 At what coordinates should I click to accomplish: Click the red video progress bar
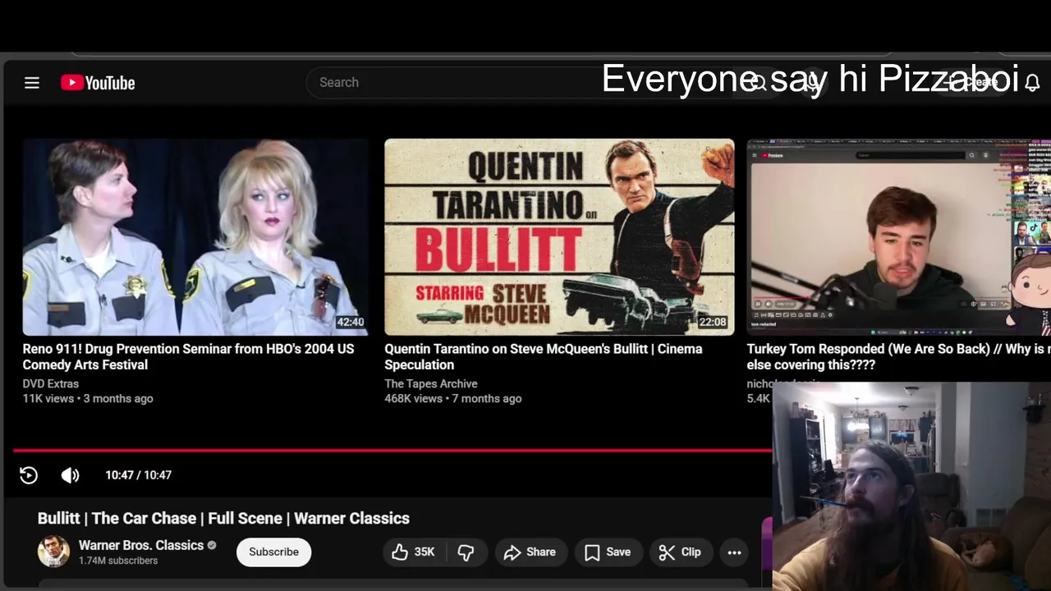pos(392,451)
